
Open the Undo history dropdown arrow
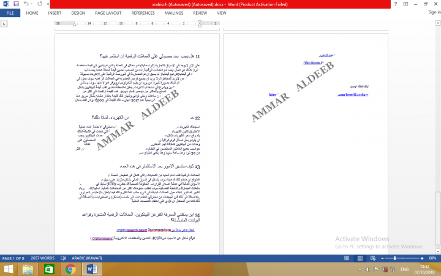31,4
